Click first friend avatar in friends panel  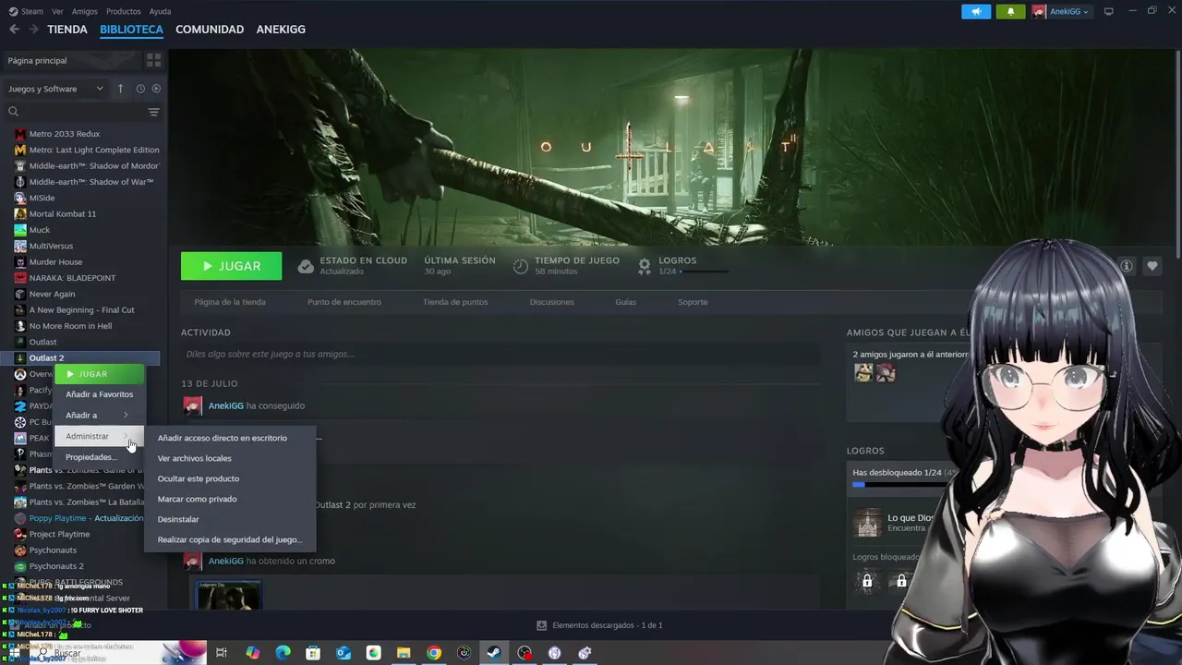[x=863, y=372]
